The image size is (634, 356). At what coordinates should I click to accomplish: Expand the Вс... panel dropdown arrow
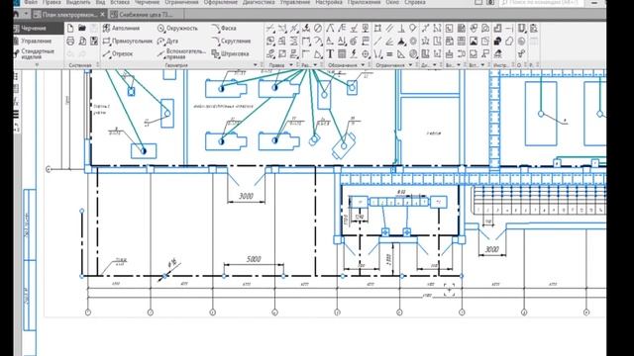click(459, 65)
